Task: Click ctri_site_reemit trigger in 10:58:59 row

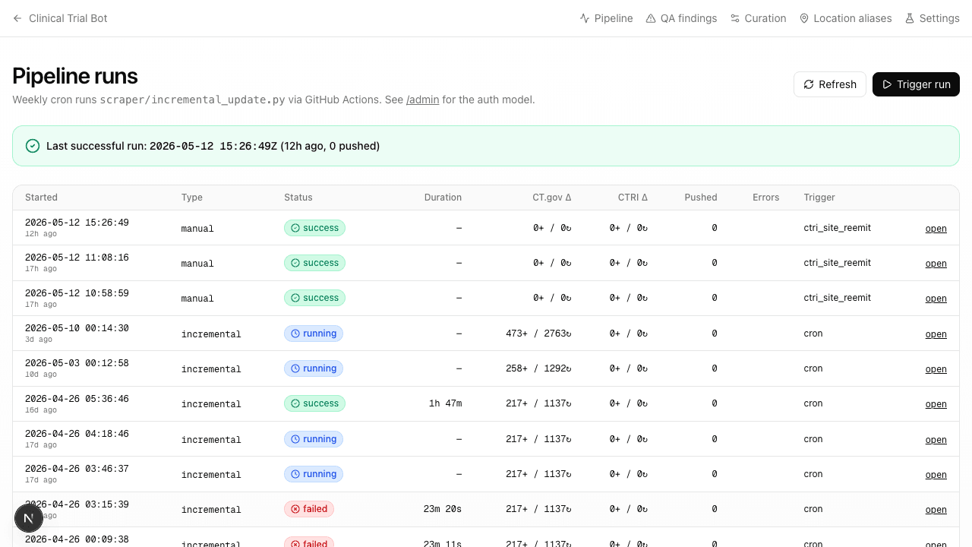Action: coord(838,298)
